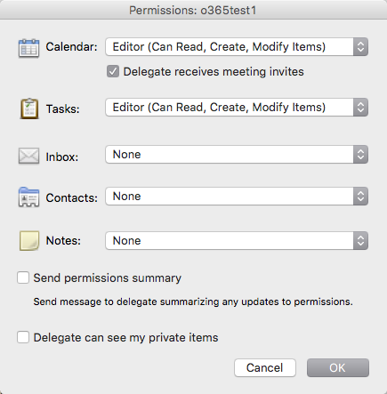The image size is (387, 394).
Task: Open the Tasks permission dropdown
Action: (x=237, y=108)
